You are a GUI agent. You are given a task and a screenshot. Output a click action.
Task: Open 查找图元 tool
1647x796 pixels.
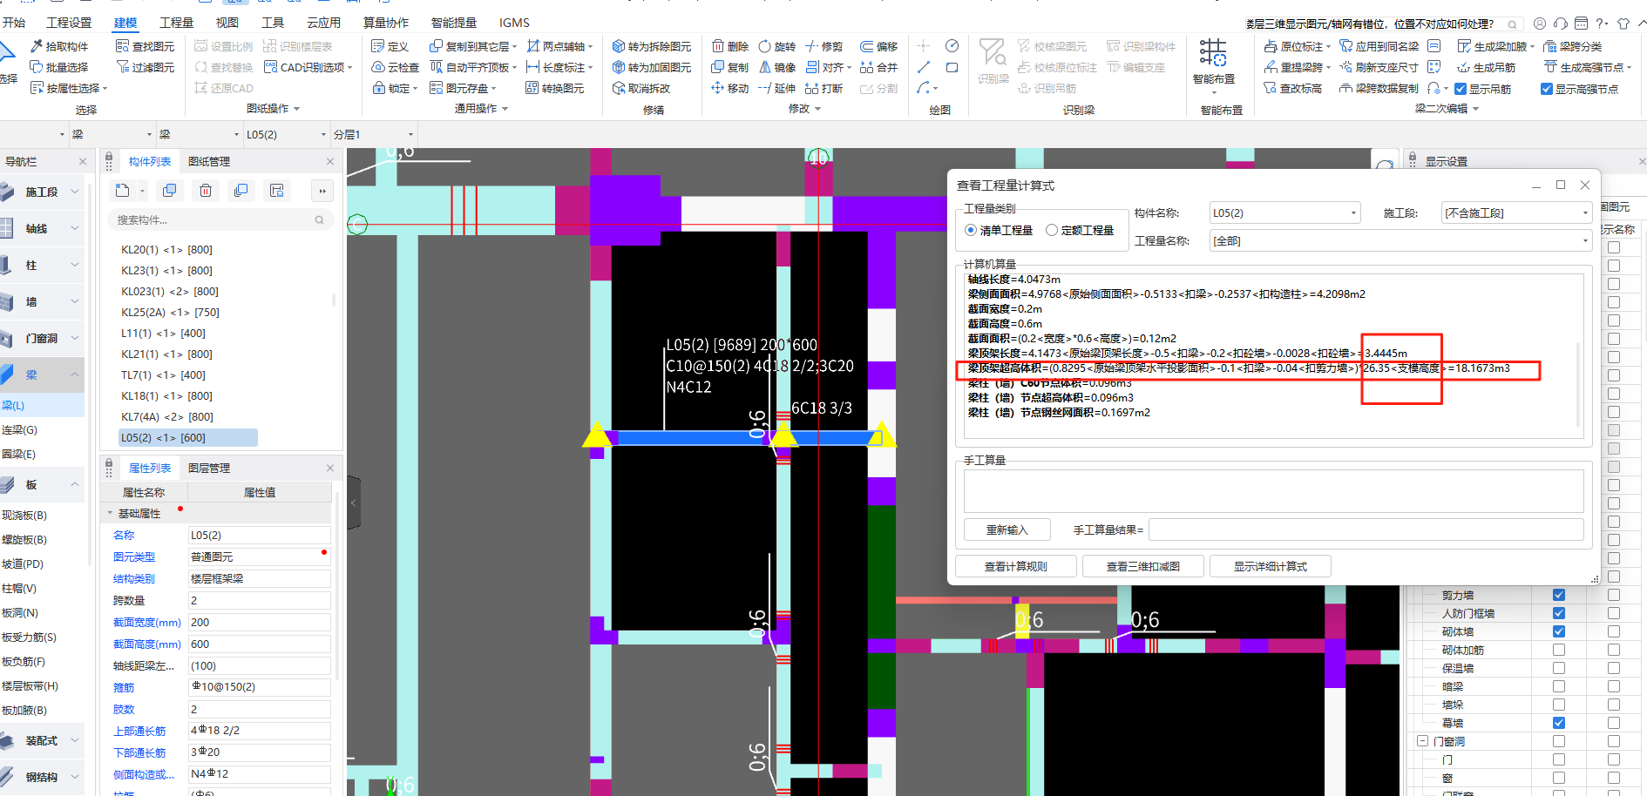click(x=145, y=46)
